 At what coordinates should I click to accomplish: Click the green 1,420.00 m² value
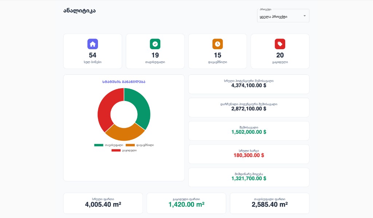[186, 205]
